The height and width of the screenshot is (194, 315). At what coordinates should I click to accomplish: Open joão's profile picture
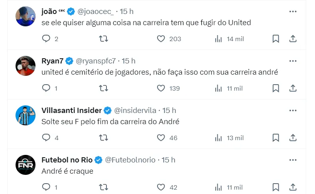pos(26,16)
